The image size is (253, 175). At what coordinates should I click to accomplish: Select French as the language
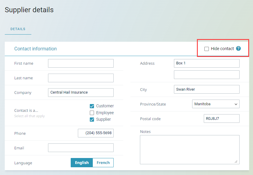pyautogui.click(x=103, y=163)
